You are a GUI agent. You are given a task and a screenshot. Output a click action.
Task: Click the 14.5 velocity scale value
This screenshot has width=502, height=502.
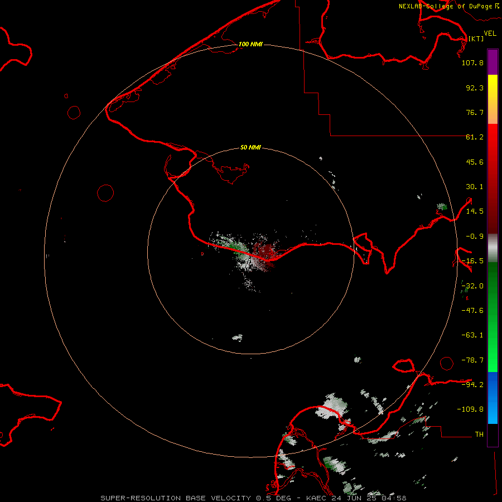point(475,211)
